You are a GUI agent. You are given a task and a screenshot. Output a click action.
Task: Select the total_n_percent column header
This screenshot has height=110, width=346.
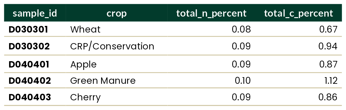211,13
